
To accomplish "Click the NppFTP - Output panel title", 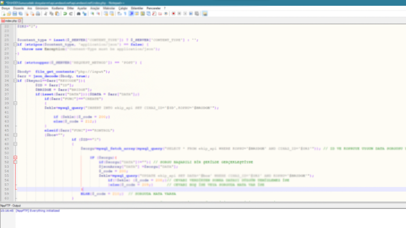I will (10, 205).
